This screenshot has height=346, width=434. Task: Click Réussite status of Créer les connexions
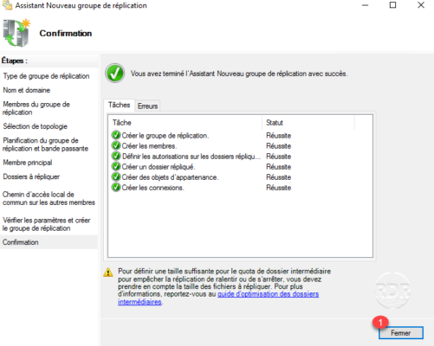point(279,188)
